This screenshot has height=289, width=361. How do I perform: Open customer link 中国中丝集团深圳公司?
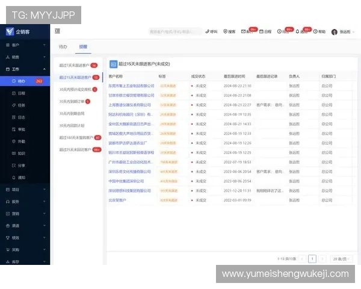126,181
